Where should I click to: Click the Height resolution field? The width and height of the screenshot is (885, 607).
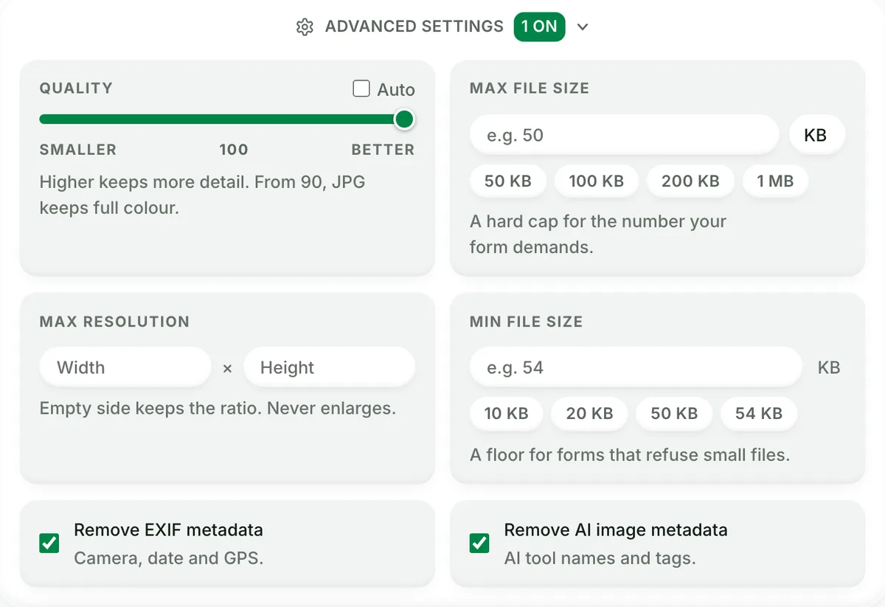(329, 367)
